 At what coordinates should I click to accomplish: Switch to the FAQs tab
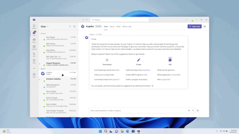118,27
